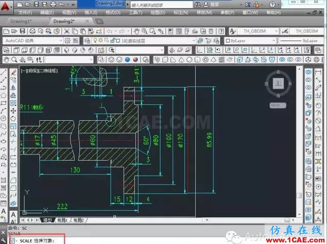Click Cut scissors icon in Standard toolbar

[67, 31]
